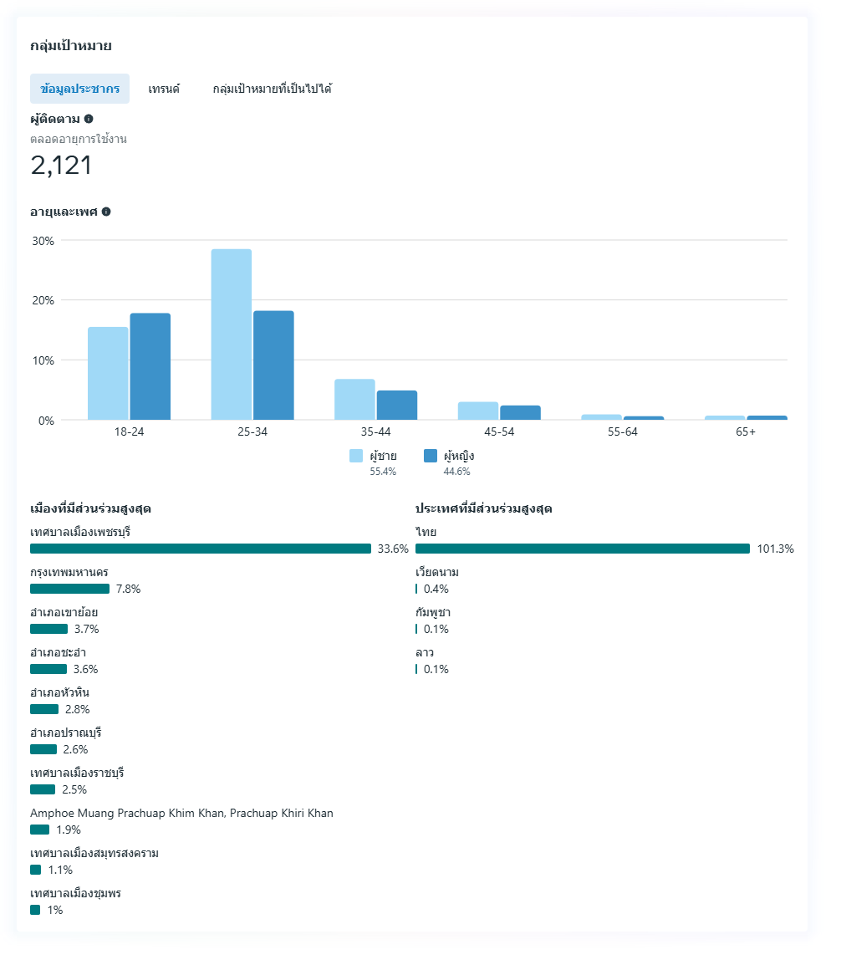This screenshot has width=841, height=965.
Task: Click the 0.4% value for เวียดนาม
Action: point(436,589)
